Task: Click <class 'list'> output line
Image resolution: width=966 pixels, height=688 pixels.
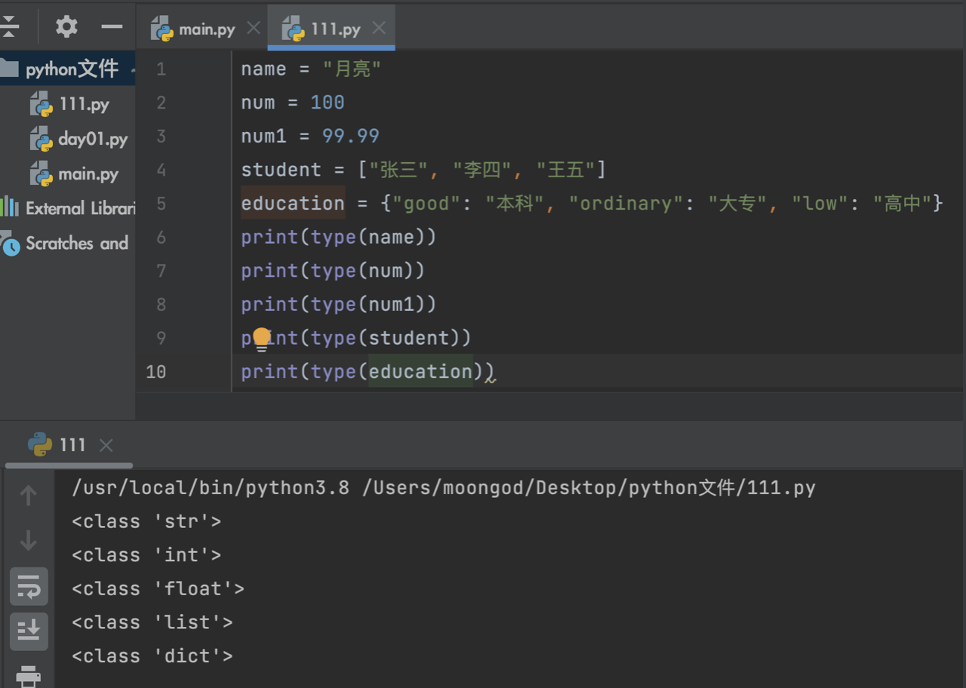Action: [x=152, y=623]
